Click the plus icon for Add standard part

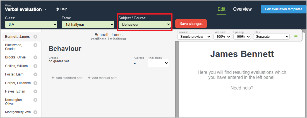pos(53,78)
